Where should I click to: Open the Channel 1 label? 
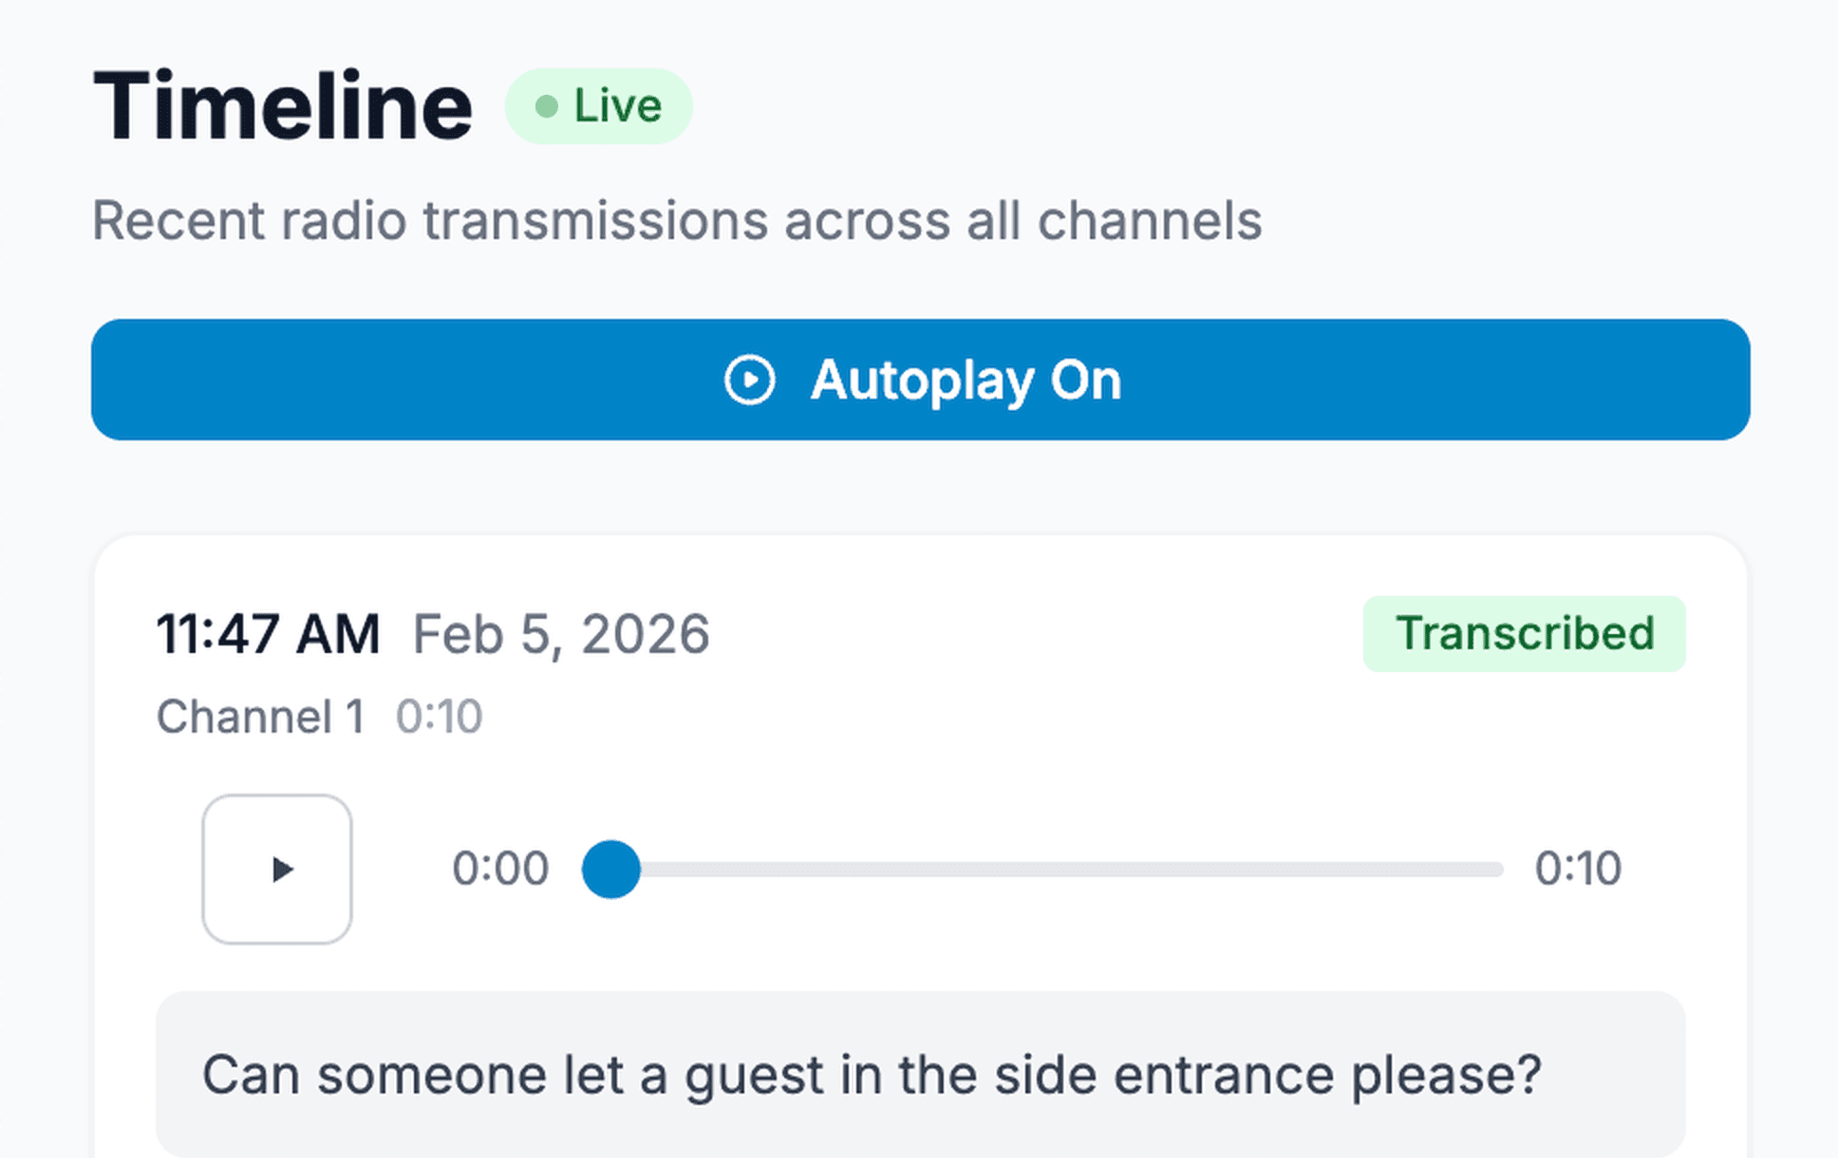[261, 717]
